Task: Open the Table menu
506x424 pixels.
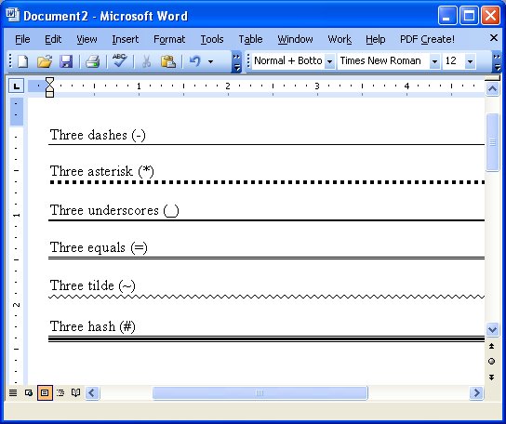Action: coord(250,39)
